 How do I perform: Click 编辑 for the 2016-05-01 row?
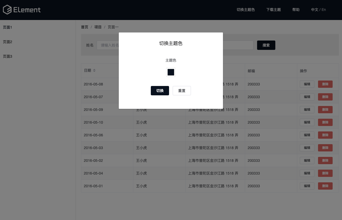tap(307, 186)
